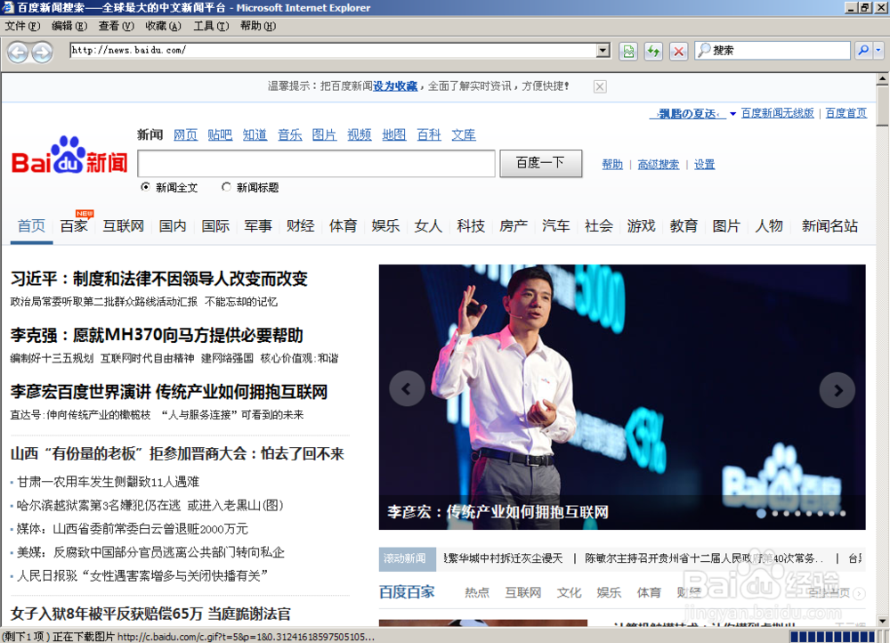This screenshot has height=643, width=890.
Task: Click the address bar URL field
Action: pyautogui.click(x=333, y=51)
